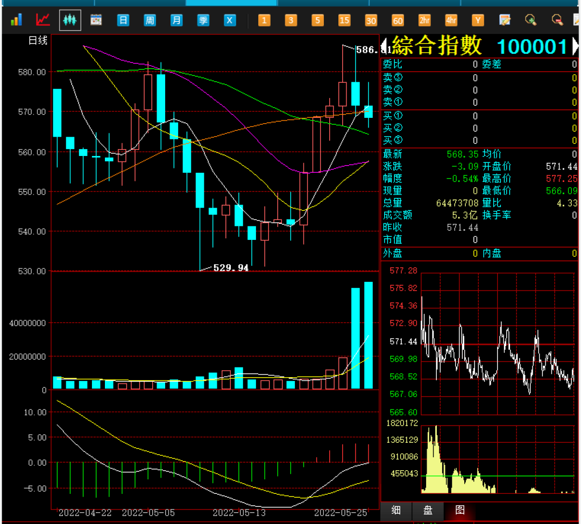Click the latest price 568.35
581x524 pixels.
pos(463,154)
